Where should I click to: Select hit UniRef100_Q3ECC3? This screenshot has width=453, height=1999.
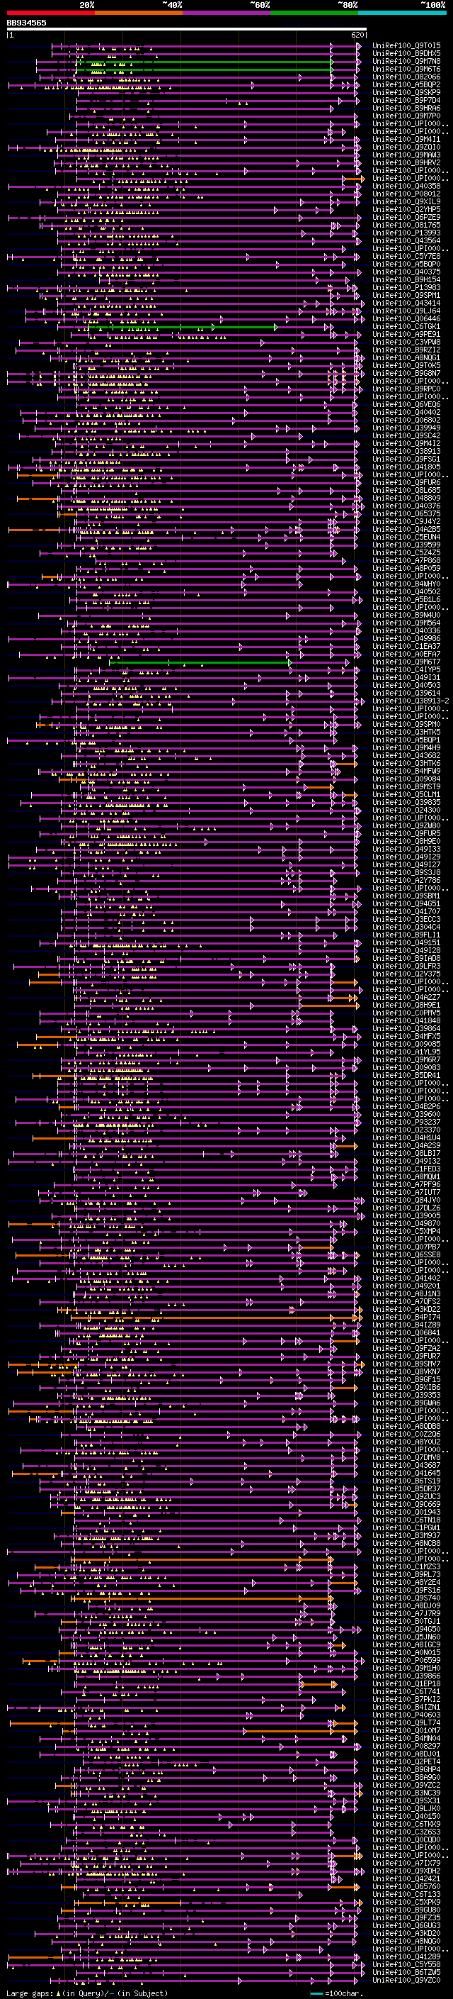(406, 920)
